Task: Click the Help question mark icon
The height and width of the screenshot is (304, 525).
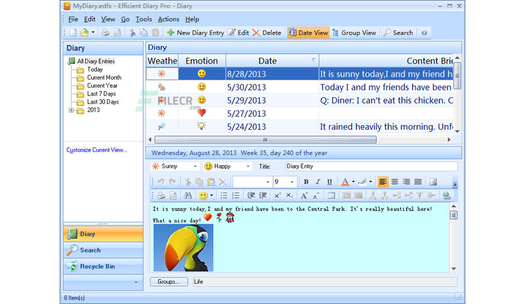Action: (x=424, y=33)
